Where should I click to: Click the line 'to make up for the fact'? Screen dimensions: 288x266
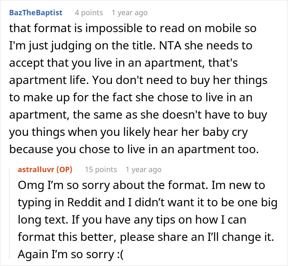[131, 98]
